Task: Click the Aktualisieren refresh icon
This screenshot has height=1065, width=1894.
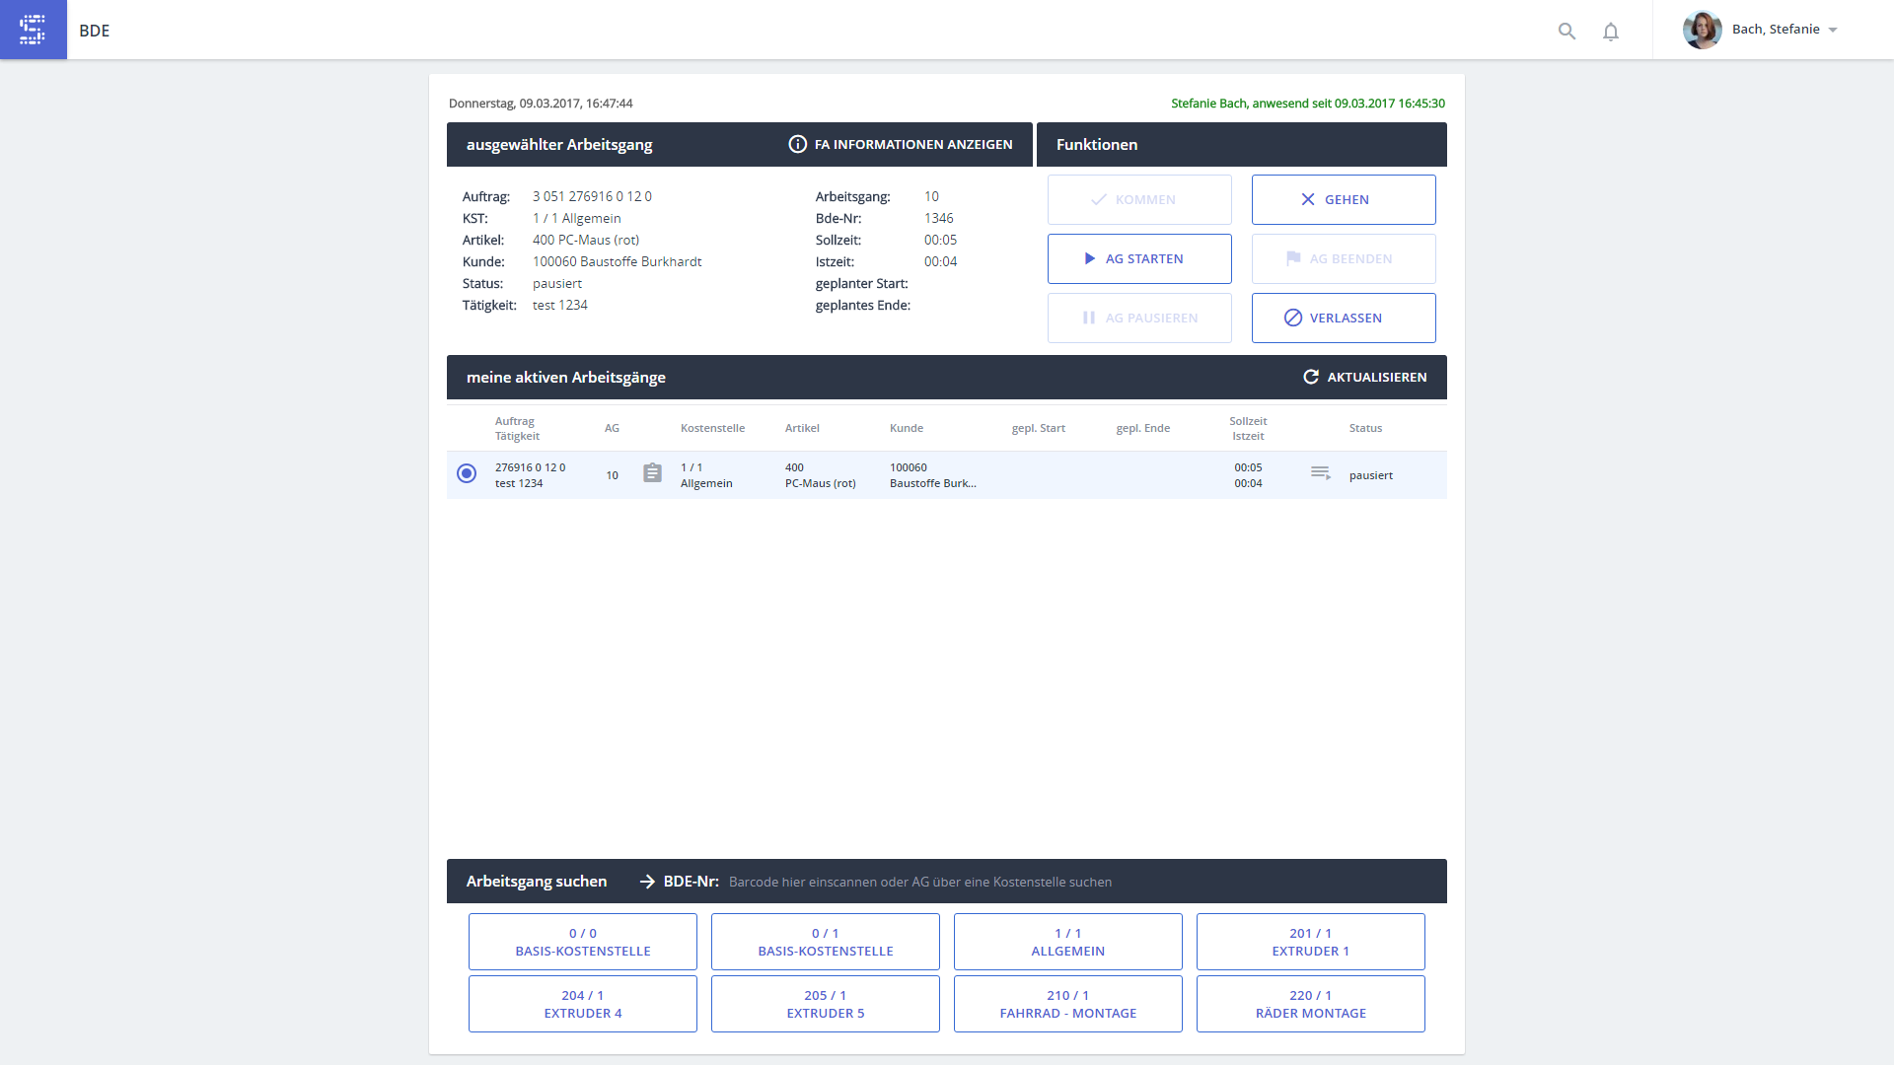Action: (x=1311, y=377)
